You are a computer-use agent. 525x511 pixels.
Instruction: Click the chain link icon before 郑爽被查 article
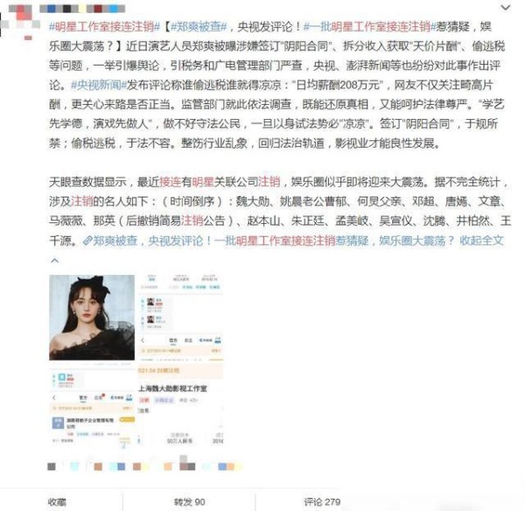[87, 241]
